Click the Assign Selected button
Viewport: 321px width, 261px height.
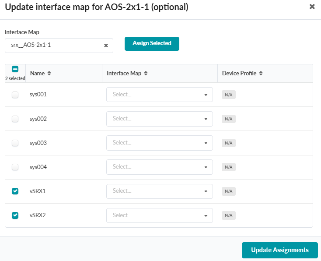tap(152, 43)
